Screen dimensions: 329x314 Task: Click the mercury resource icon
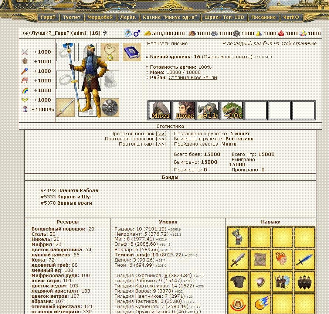click(237, 33)
